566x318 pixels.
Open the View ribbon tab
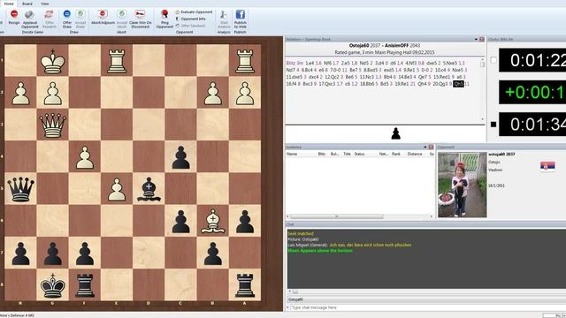tap(45, 4)
